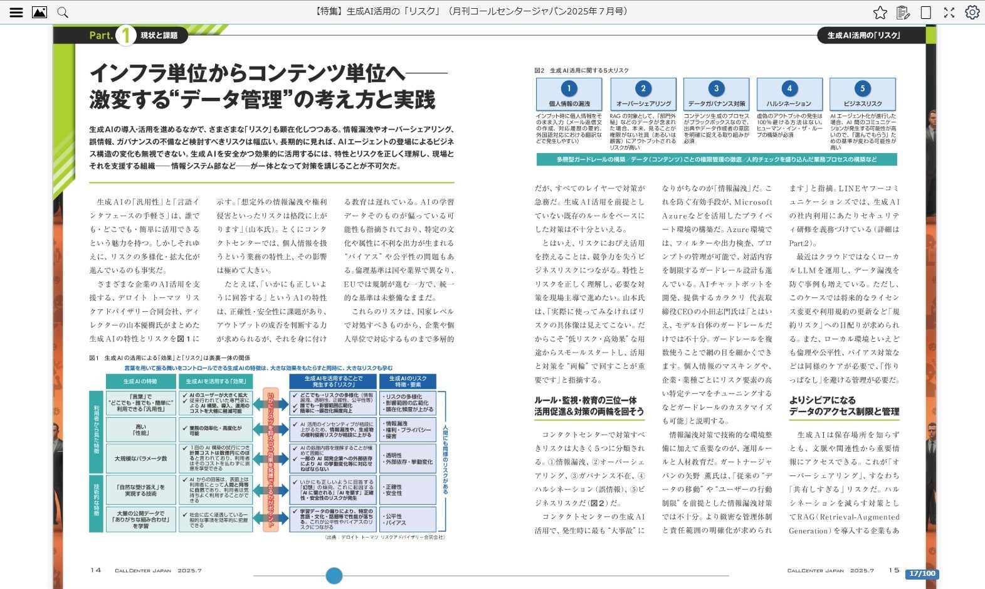Screen dimensions: 985x589
Task: Show page thumbnails via the picture icon
Action: pos(40,12)
